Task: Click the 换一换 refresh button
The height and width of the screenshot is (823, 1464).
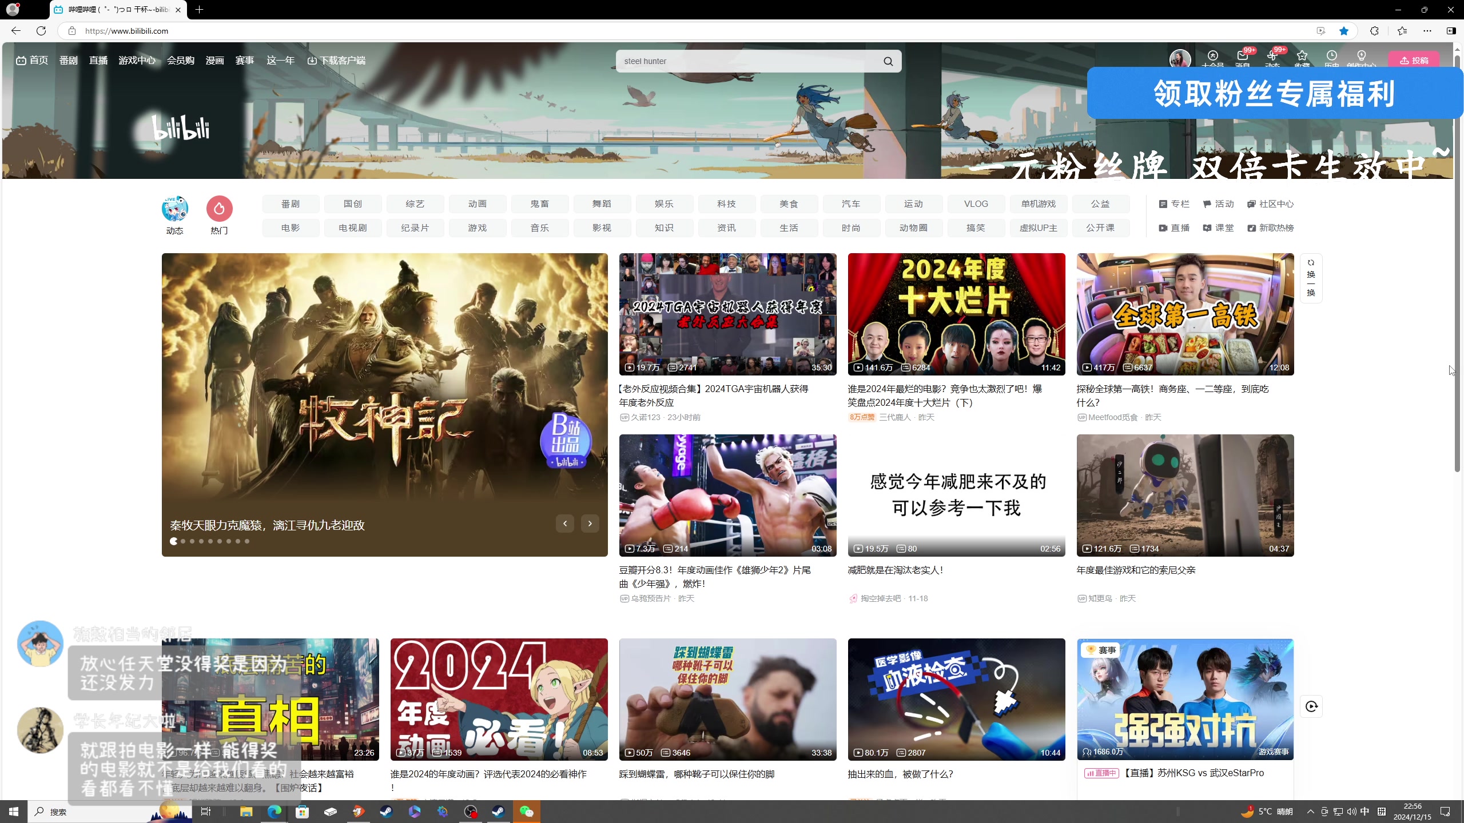Action: point(1311,278)
